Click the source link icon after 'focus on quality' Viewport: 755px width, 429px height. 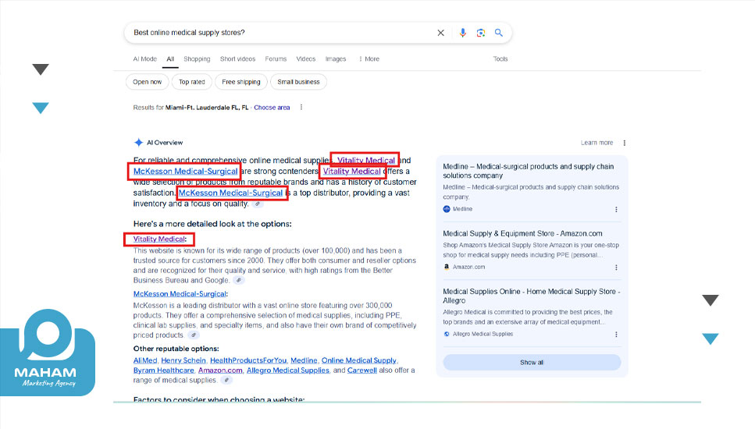258,204
